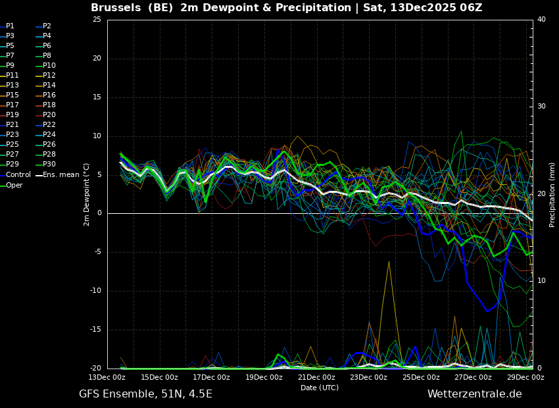Screen dimensions: 559x408
Task: Click the GFS Ensemble, 51N, 4.5E caption
Action: 145,394
